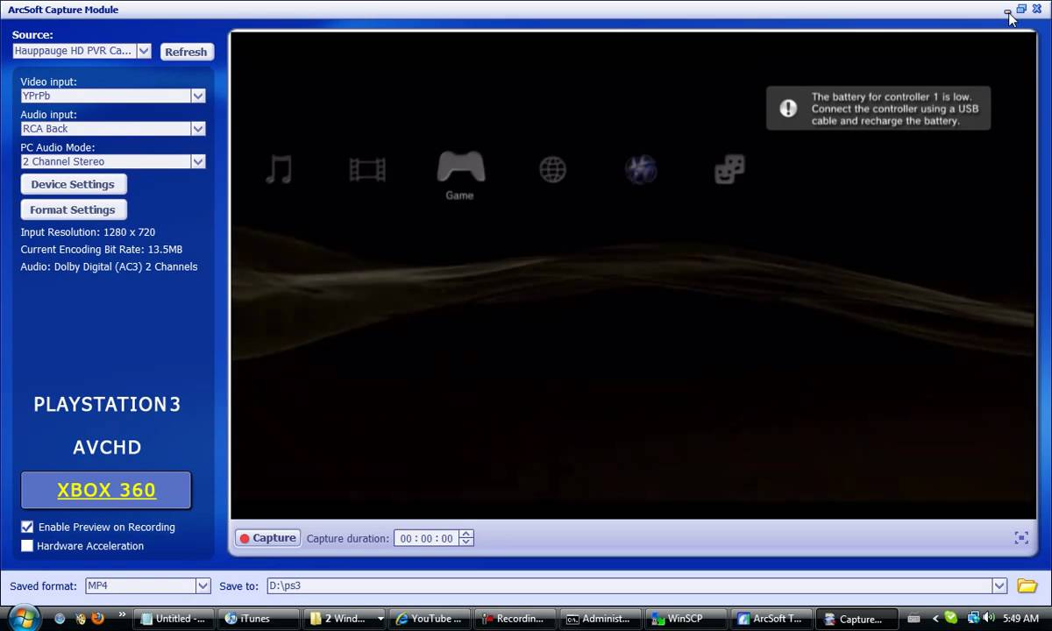This screenshot has width=1052, height=631.
Task: Switch to Administrator command prompt taskbar button
Action: (x=600, y=618)
